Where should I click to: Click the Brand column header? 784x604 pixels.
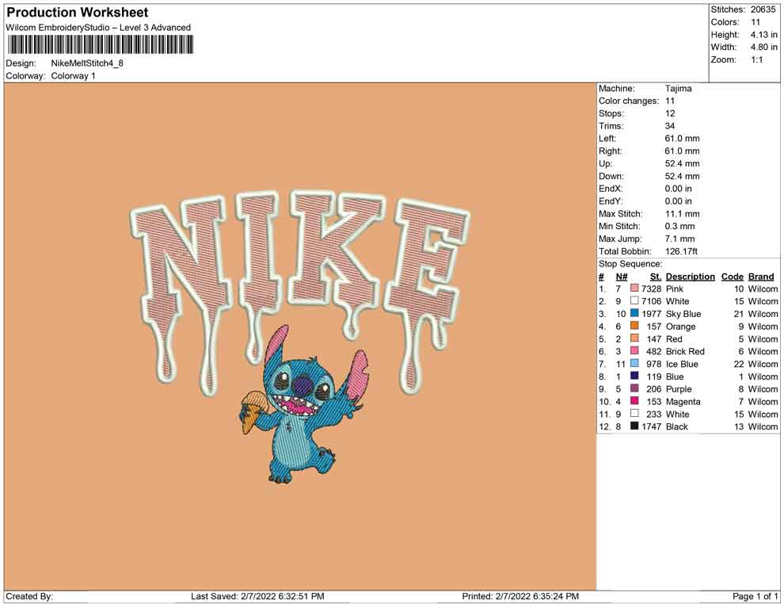point(761,277)
